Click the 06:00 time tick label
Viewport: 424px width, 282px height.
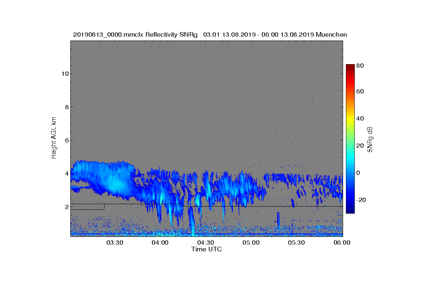[342, 243]
